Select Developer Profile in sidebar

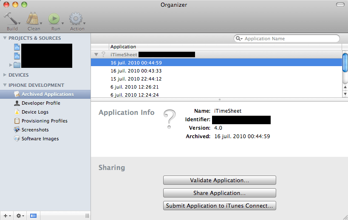(x=41, y=103)
